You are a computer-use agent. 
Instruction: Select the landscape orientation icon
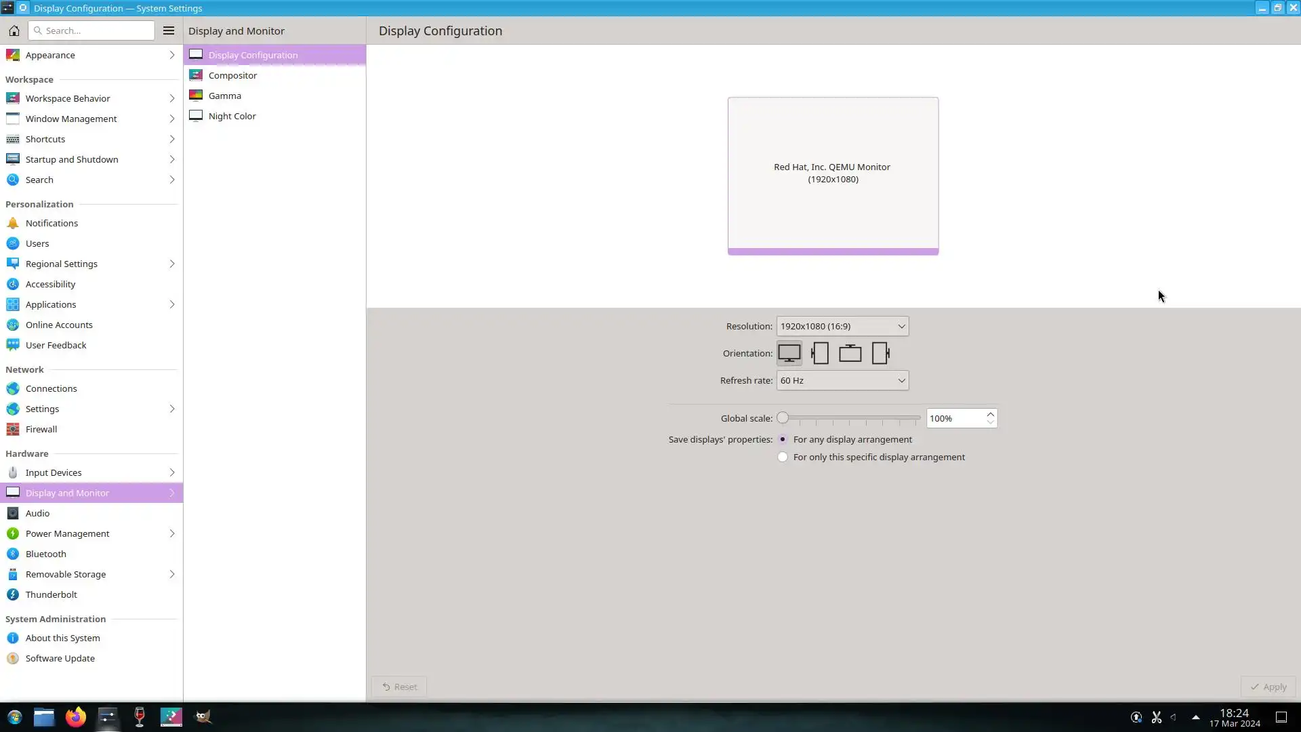pyautogui.click(x=789, y=353)
